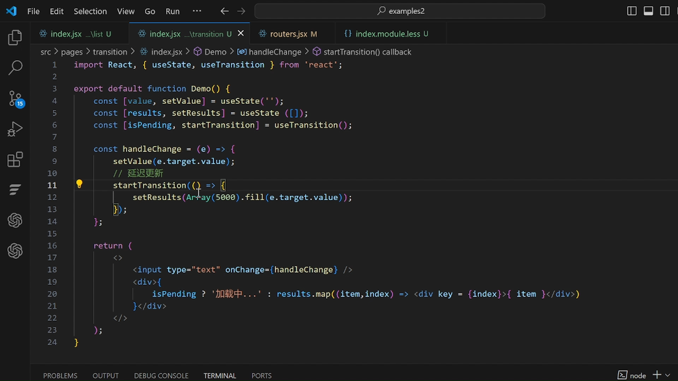Navigate back with the back arrow
This screenshot has width=678, height=381.
coord(225,11)
